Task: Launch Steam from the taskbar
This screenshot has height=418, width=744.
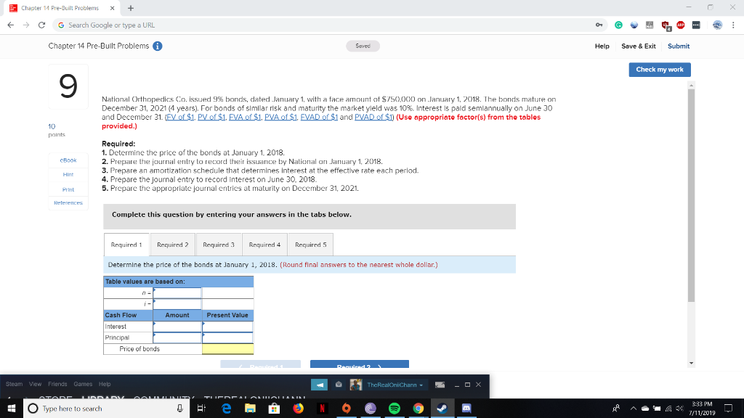Action: click(442, 407)
